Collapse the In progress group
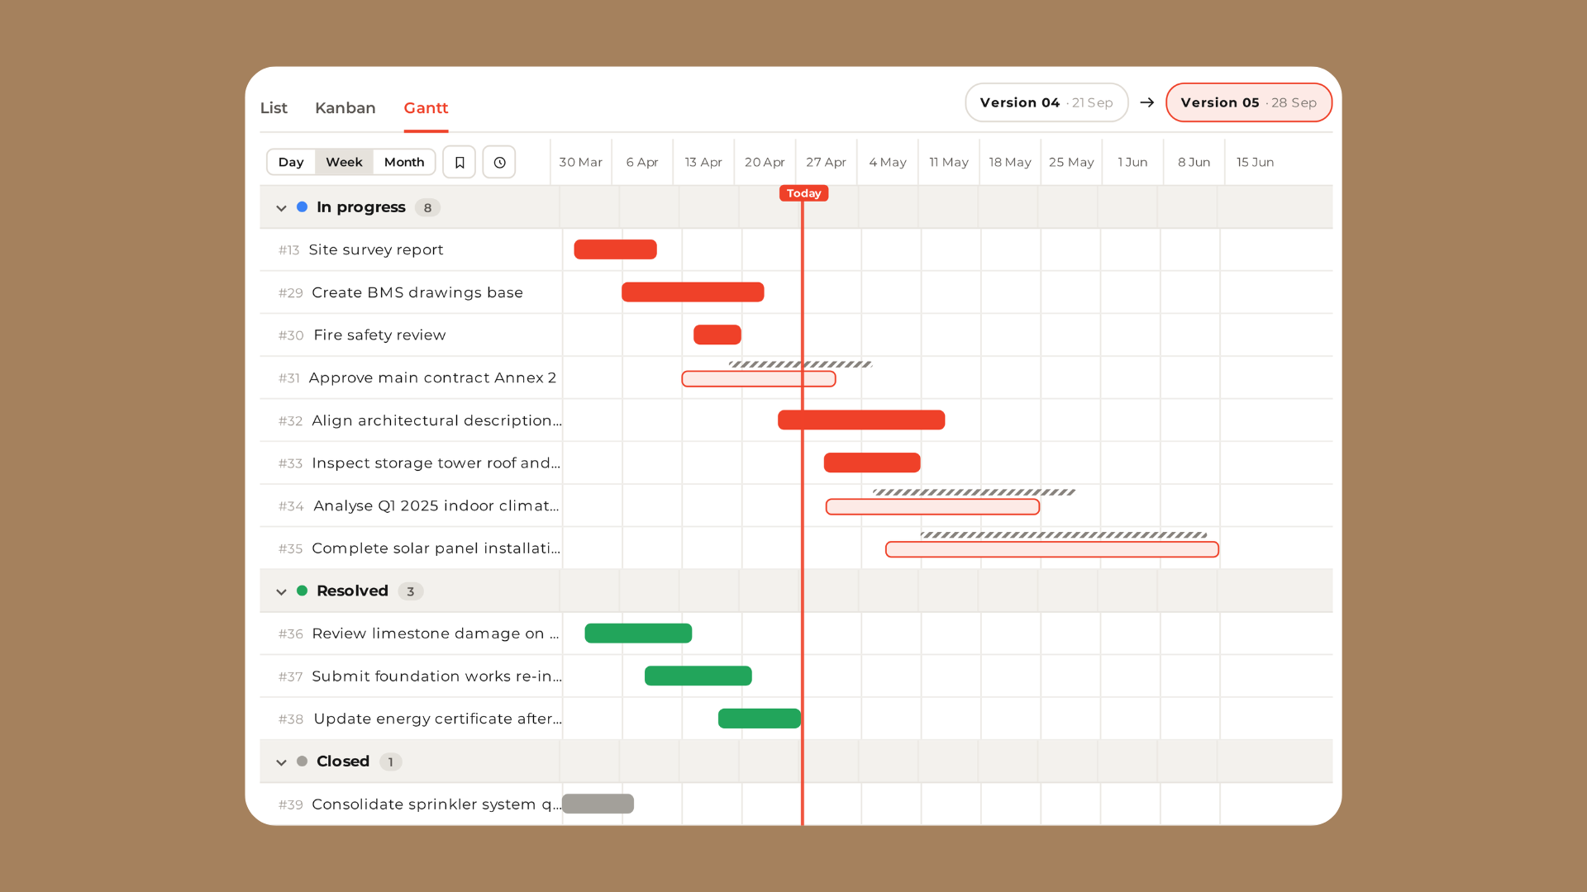Screen dimensions: 1587x892 pyautogui.click(x=281, y=208)
